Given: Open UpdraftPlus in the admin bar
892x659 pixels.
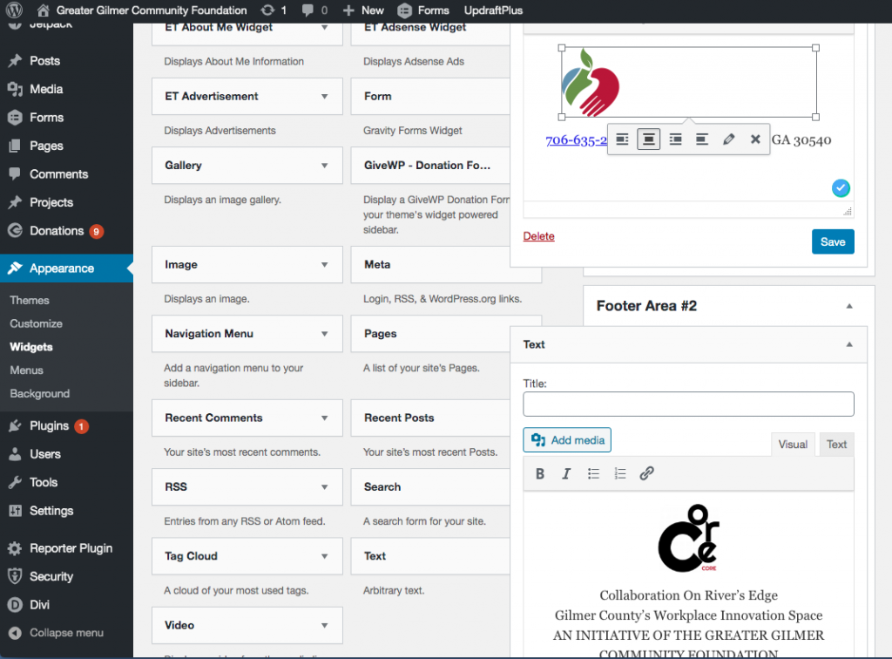Looking at the screenshot, I should [493, 10].
